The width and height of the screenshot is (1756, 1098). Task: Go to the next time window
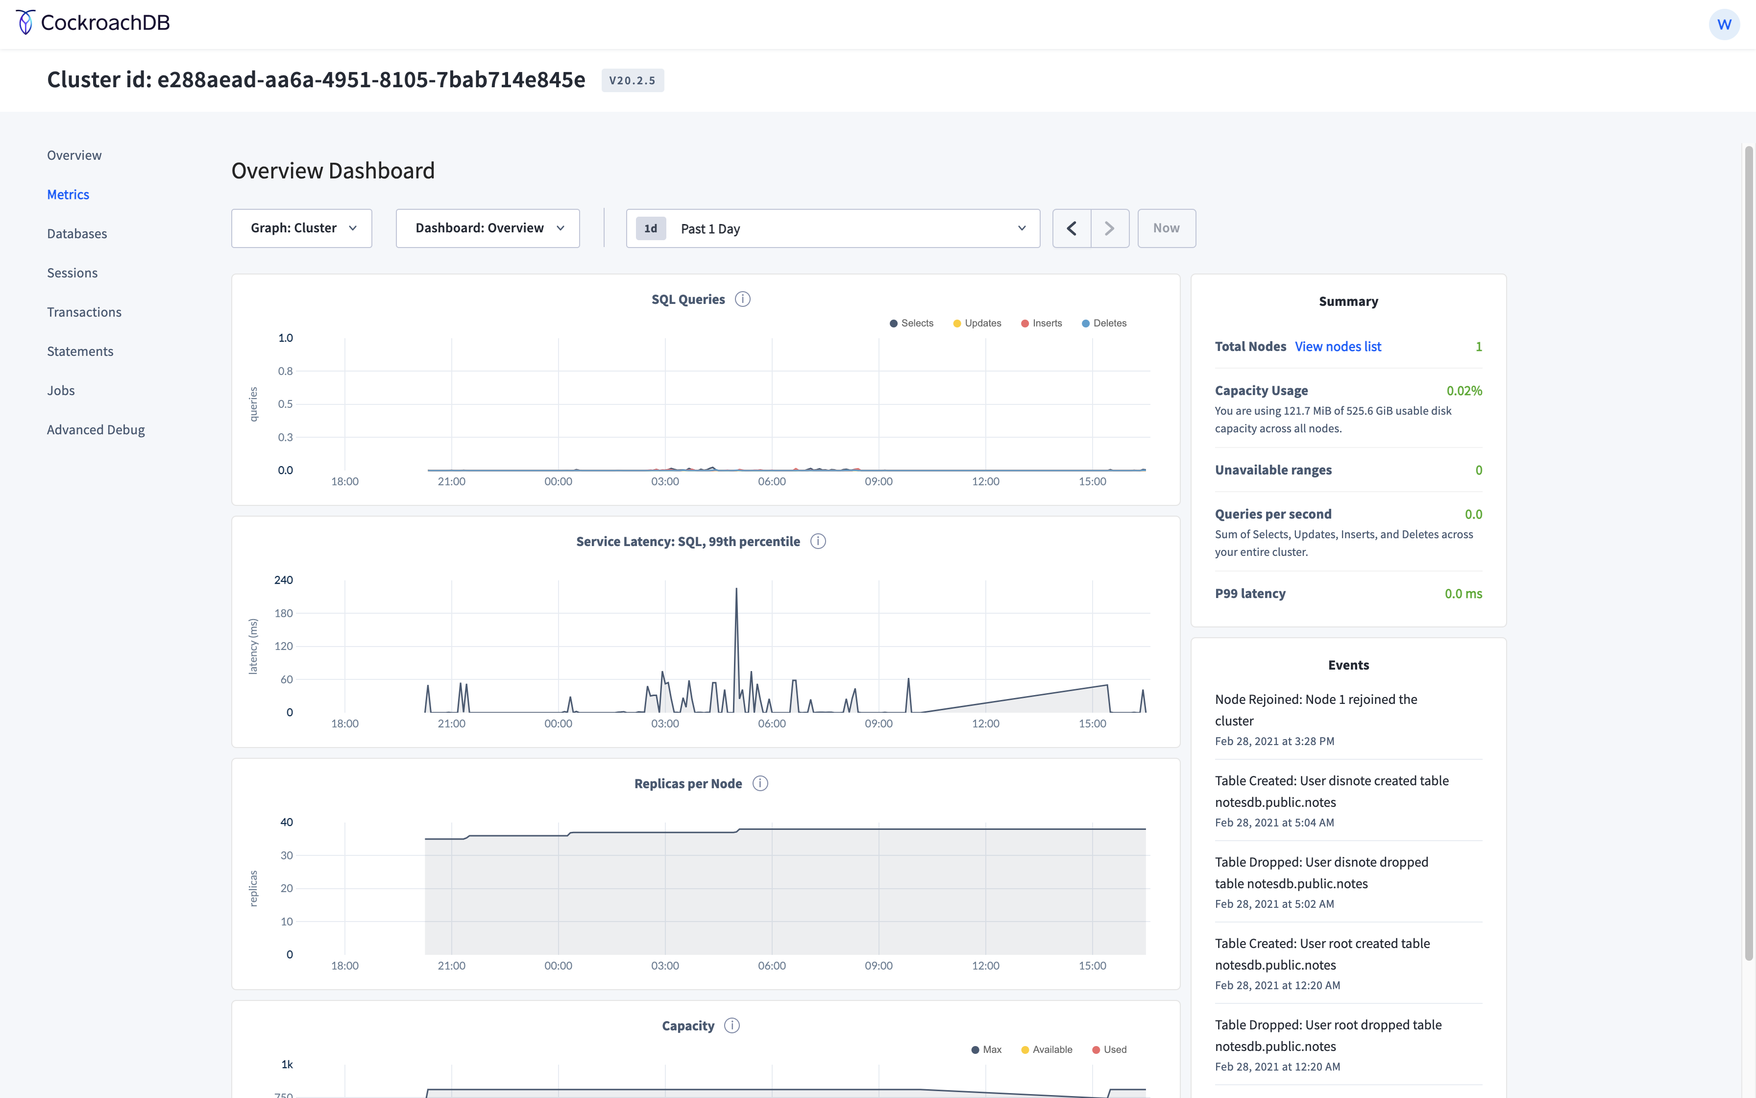click(x=1109, y=229)
